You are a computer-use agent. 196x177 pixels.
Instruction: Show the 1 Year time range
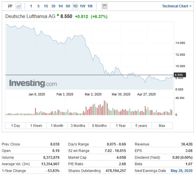tap(121, 125)
